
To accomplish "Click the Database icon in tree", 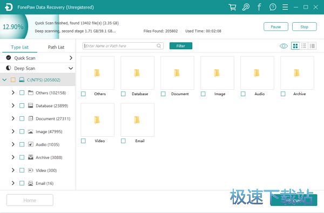I will pos(31,105).
